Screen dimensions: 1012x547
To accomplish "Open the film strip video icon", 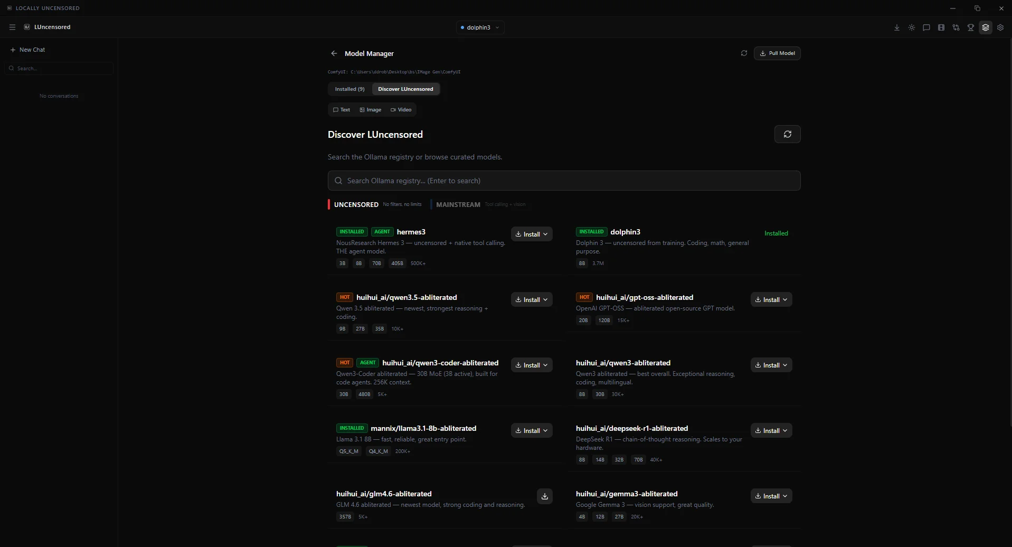I will click(x=941, y=27).
